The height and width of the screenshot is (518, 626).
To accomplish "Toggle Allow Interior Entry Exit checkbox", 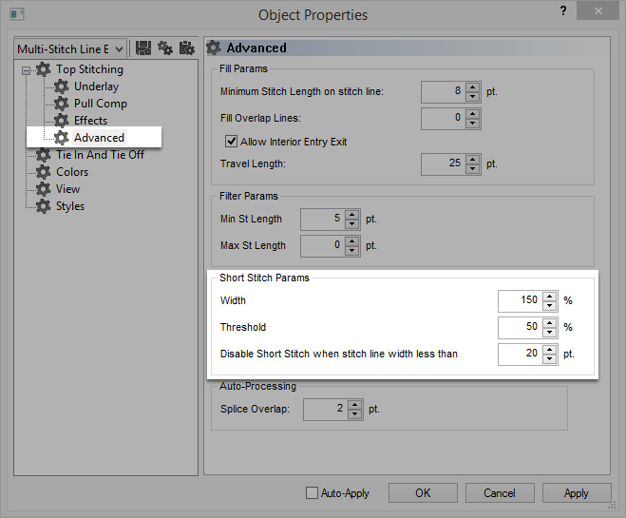I will point(231,142).
